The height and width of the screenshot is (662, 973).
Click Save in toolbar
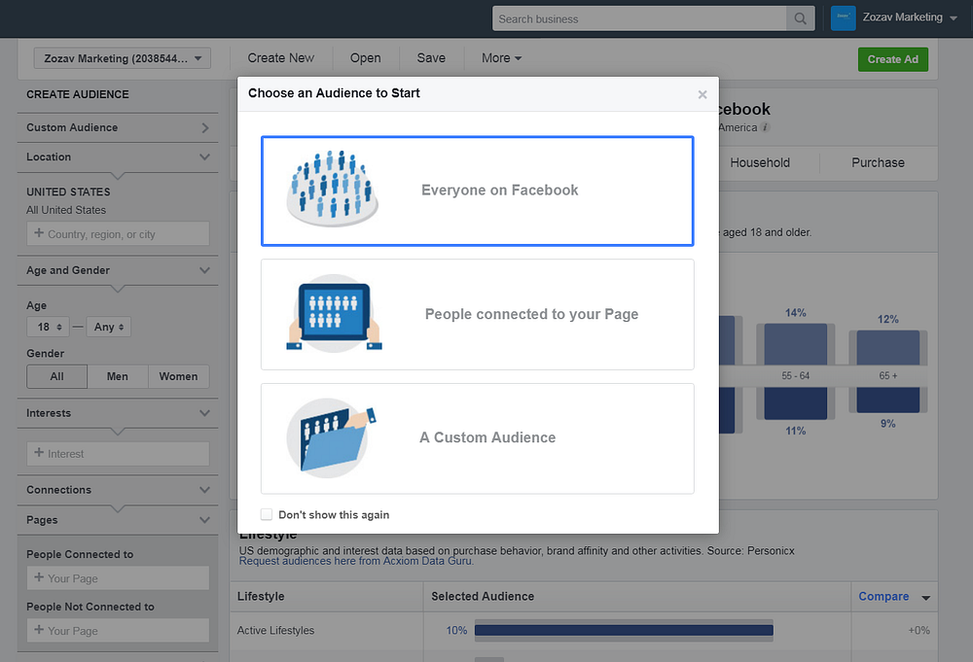[431, 57]
